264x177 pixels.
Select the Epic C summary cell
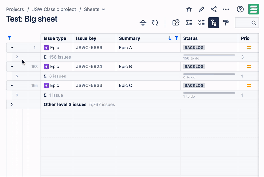coord(148,85)
